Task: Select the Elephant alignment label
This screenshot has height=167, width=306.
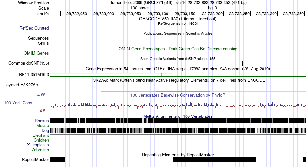Action: (x=41, y=135)
